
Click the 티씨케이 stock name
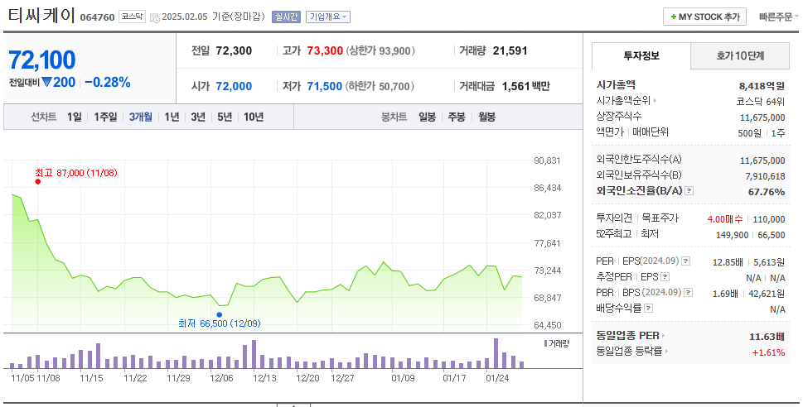coord(41,16)
